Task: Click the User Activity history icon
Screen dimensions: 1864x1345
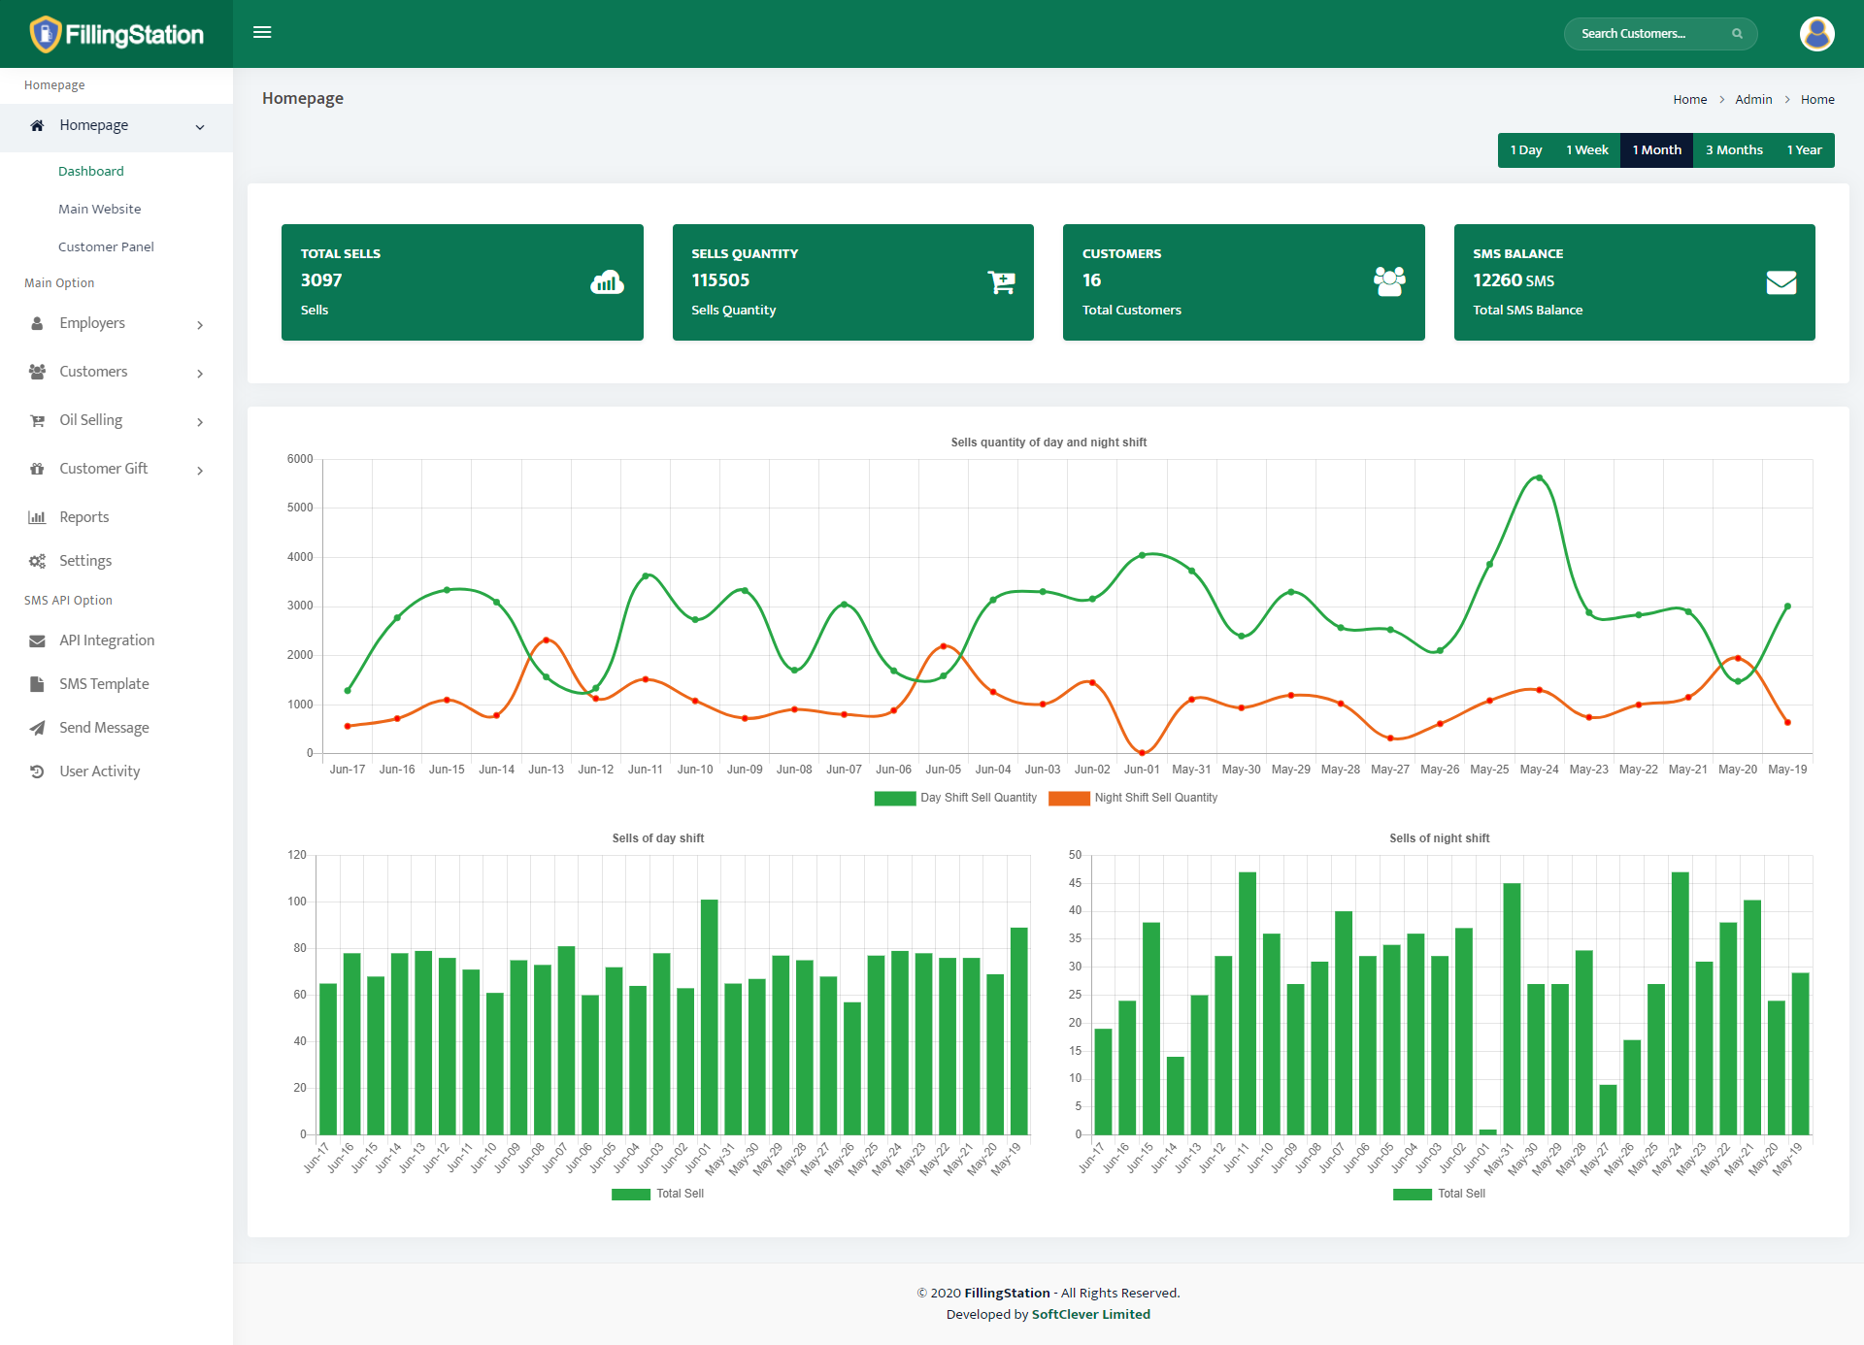Action: 36,771
